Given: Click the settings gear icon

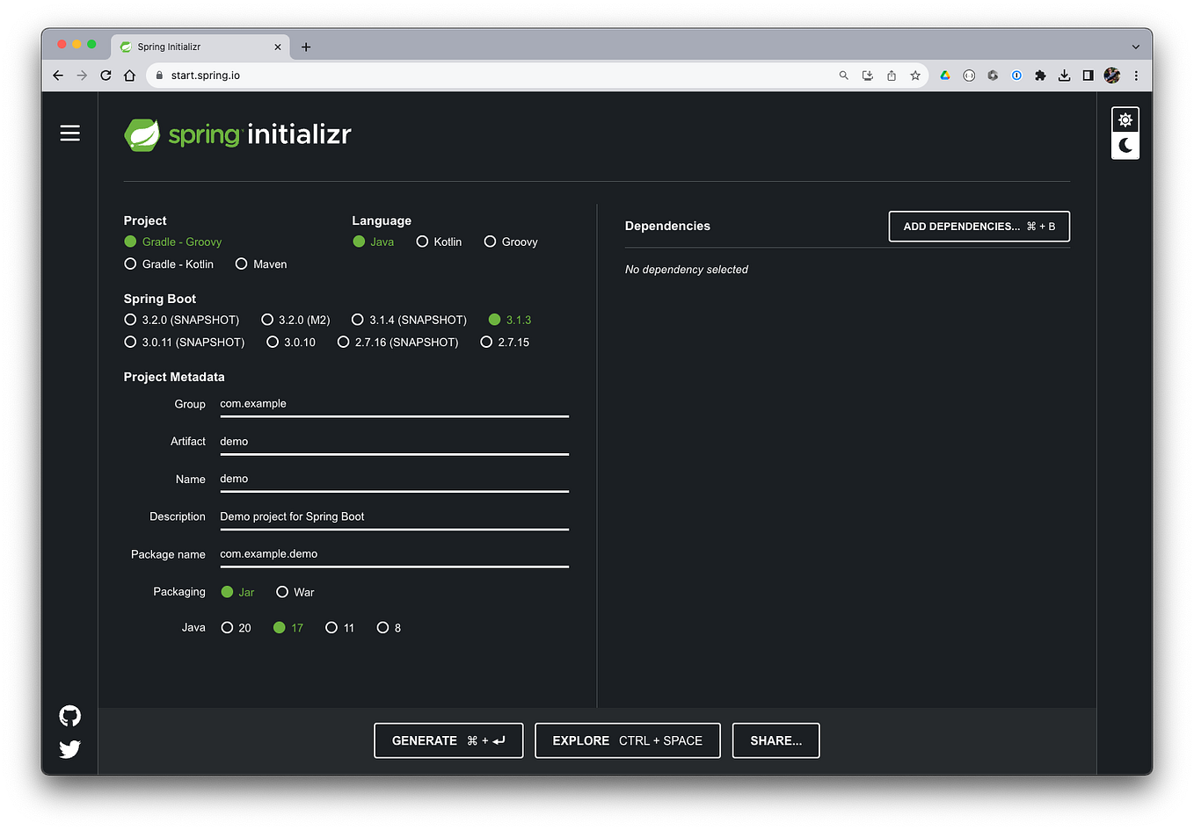Looking at the screenshot, I should 1125,119.
